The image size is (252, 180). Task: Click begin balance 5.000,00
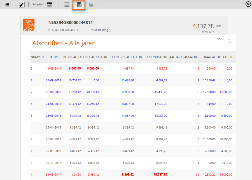(75, 68)
